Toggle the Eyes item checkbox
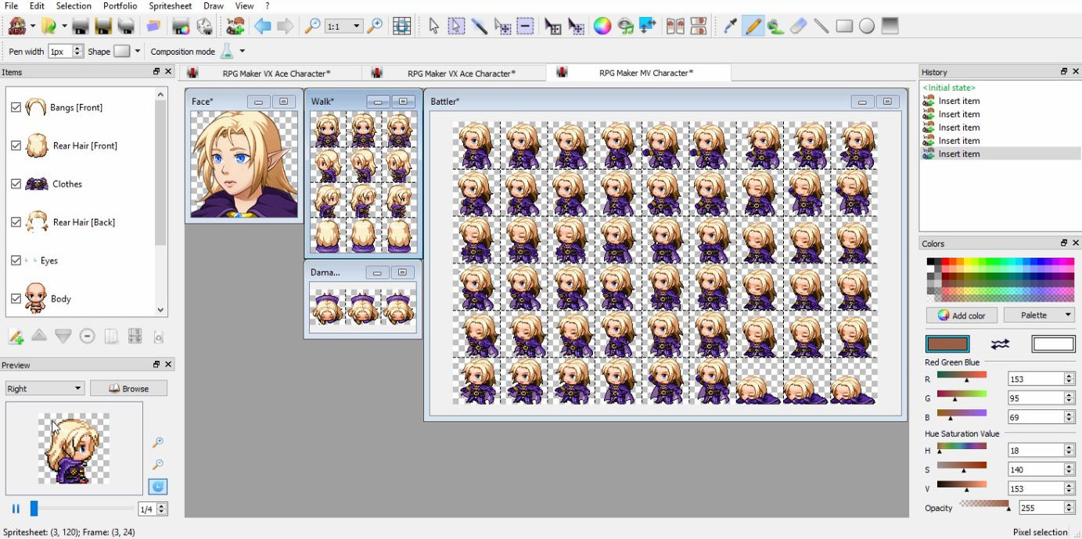The height and width of the screenshot is (539, 1082). point(16,261)
